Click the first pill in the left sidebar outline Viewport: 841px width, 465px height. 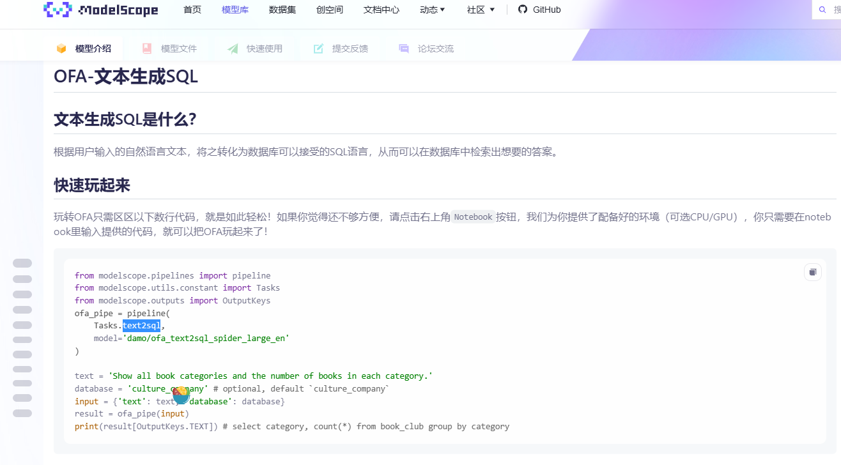(22, 263)
